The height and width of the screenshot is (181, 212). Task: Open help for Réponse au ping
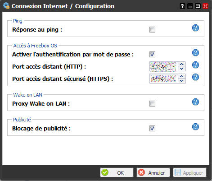(195, 28)
